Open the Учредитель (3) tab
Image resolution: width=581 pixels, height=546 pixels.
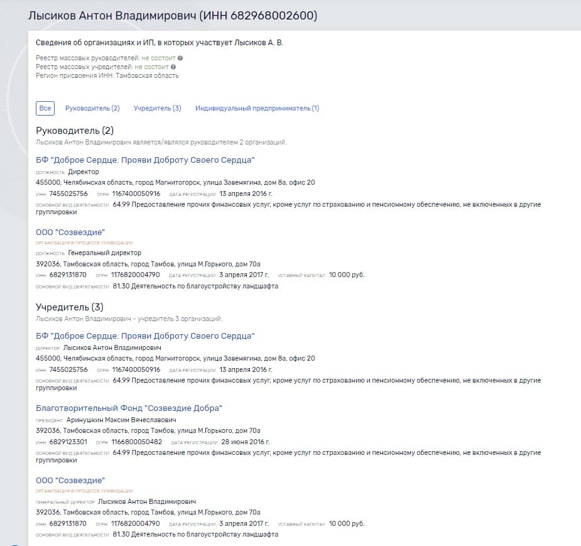click(x=158, y=108)
